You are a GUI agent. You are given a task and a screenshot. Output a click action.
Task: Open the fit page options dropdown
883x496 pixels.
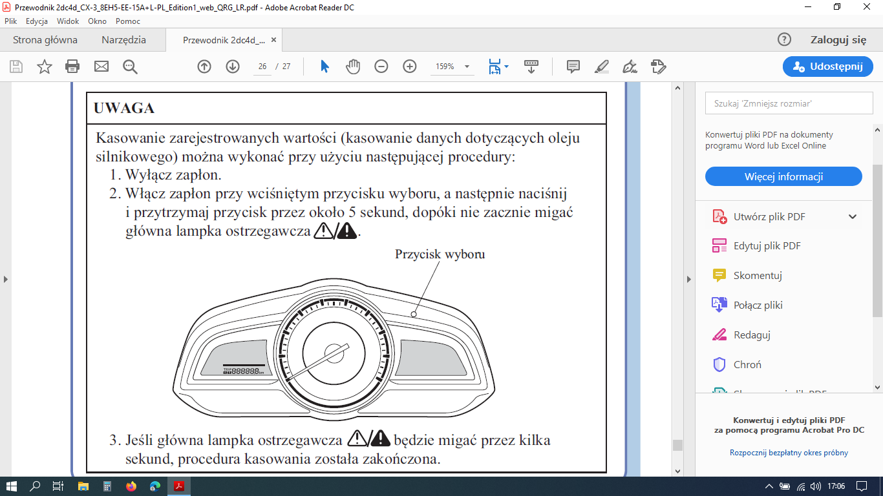(506, 67)
